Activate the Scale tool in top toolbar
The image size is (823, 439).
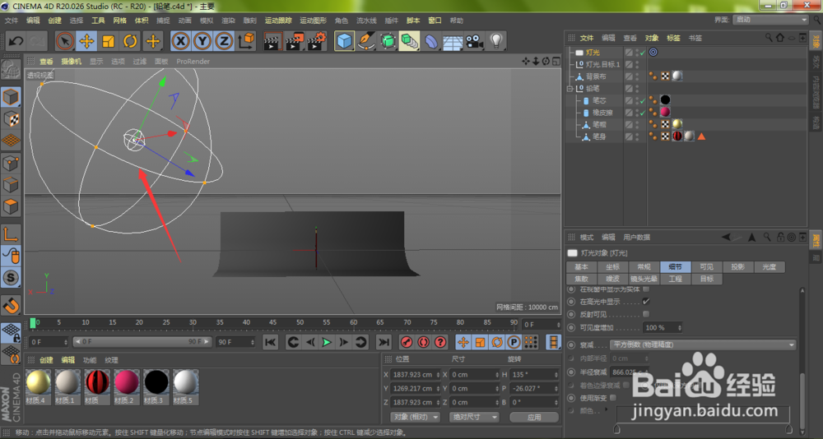click(109, 41)
